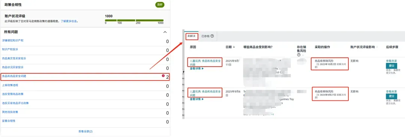This screenshot has width=405, height=137.
Task: Click 哪些商品会受到影响? column header
Action: point(258,47)
